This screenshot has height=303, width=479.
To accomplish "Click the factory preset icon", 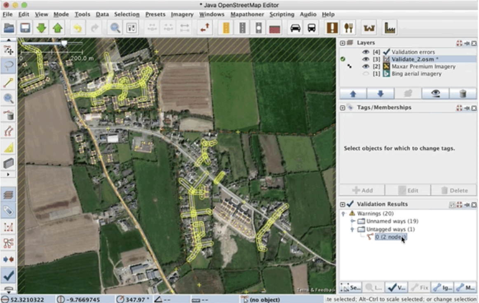I will [x=390, y=28].
